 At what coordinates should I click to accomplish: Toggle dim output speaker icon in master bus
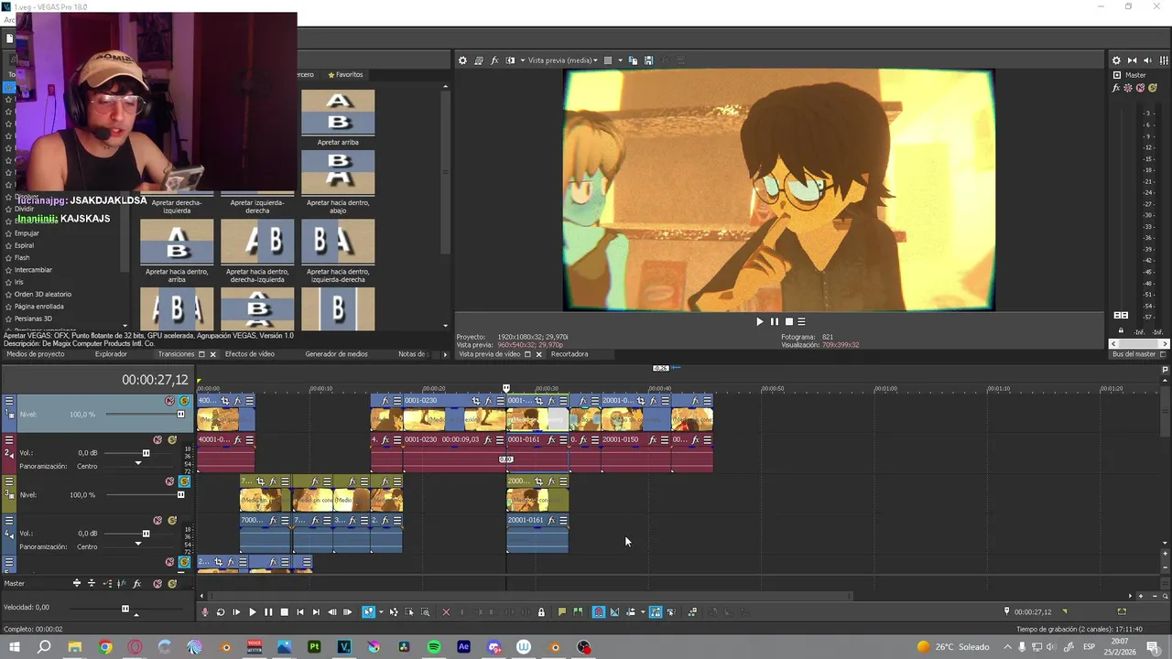(x=1148, y=60)
